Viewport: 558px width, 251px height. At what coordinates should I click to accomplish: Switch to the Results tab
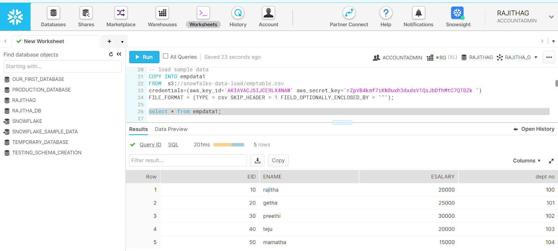[x=138, y=129]
